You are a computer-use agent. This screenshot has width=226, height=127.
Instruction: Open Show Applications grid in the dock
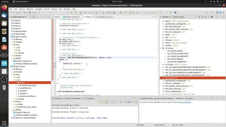click(x=4, y=123)
